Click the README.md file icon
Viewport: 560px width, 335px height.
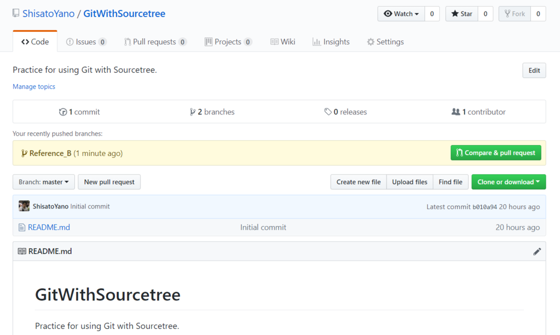click(x=22, y=227)
